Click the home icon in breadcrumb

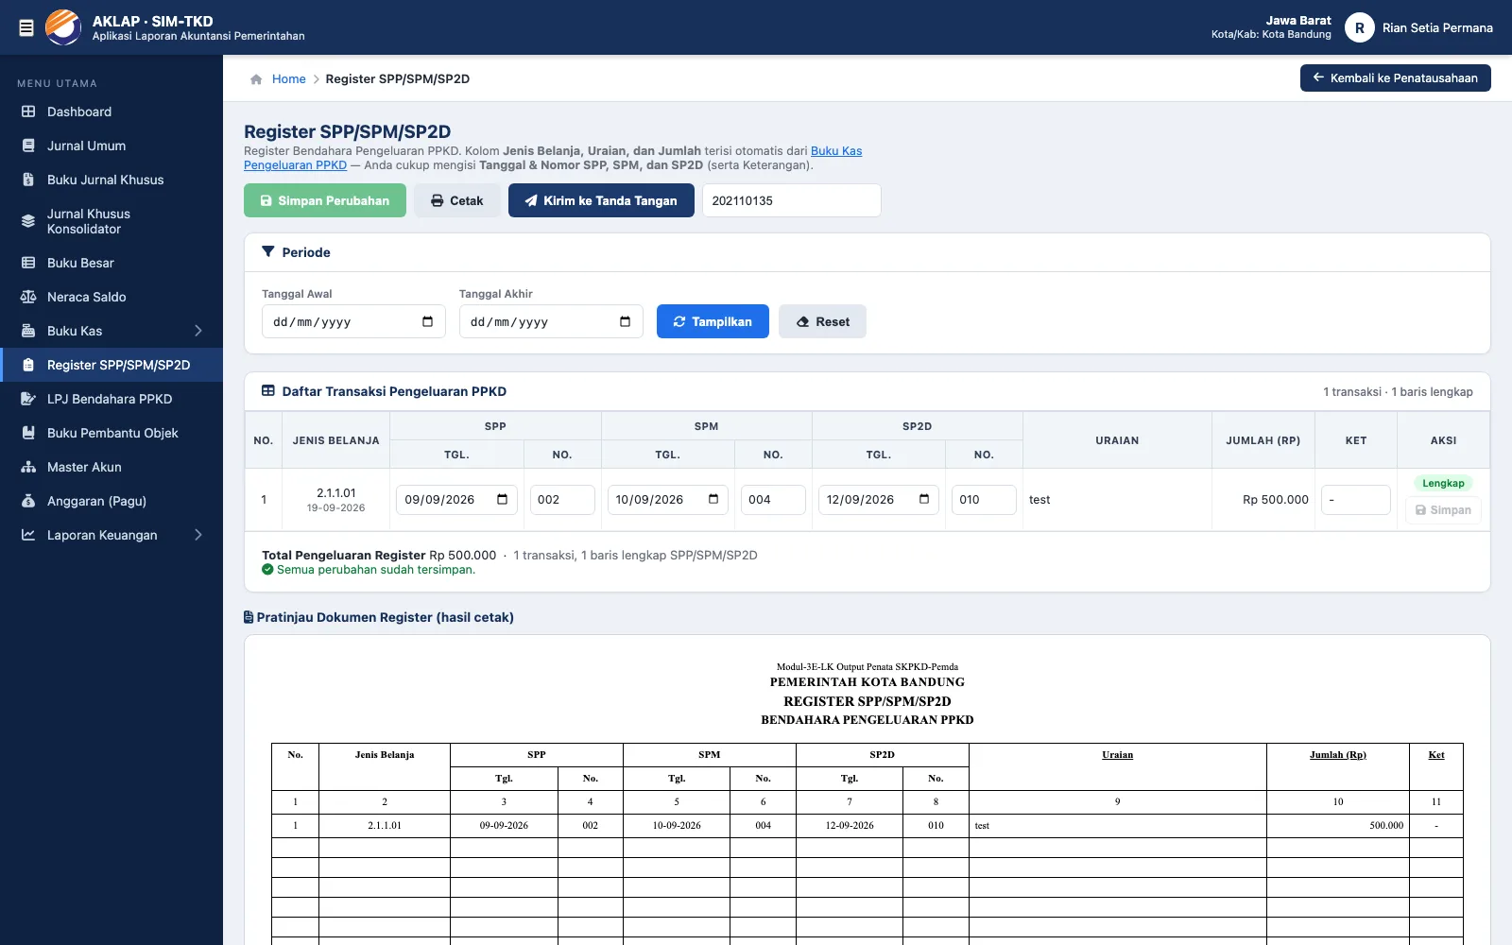256,79
